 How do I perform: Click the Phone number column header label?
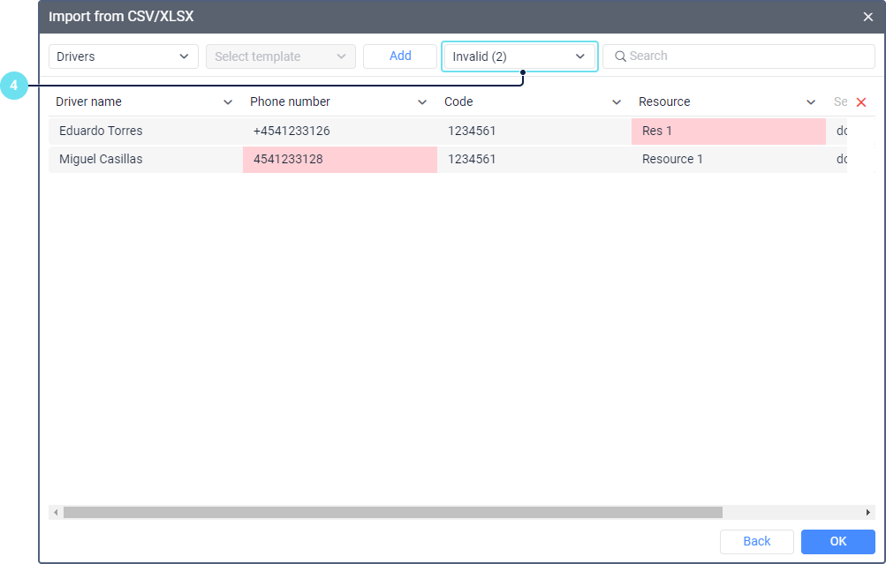[290, 102]
